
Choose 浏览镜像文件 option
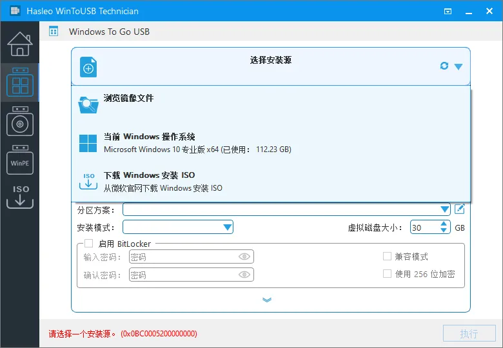pyautogui.click(x=271, y=105)
